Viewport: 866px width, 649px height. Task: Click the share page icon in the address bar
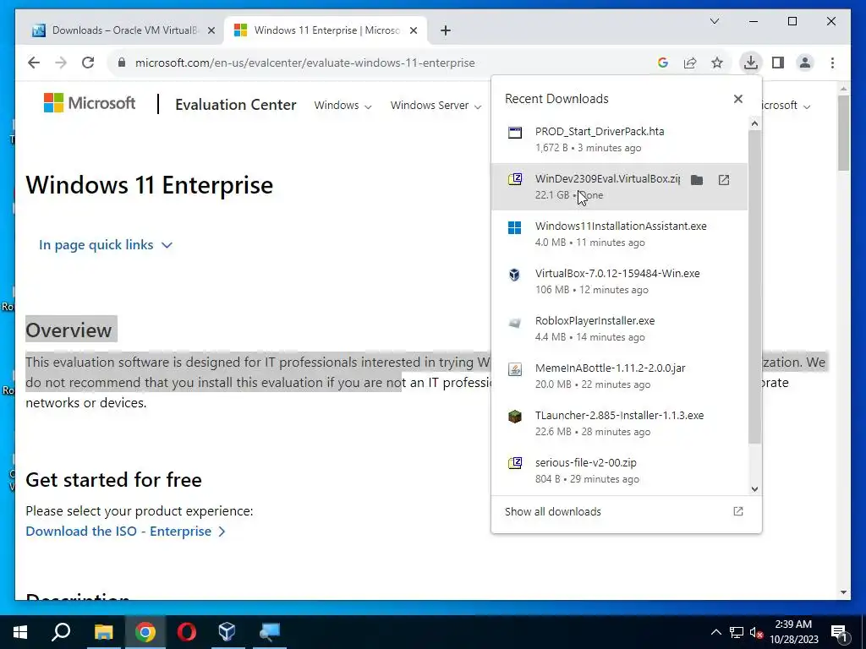[x=690, y=63]
